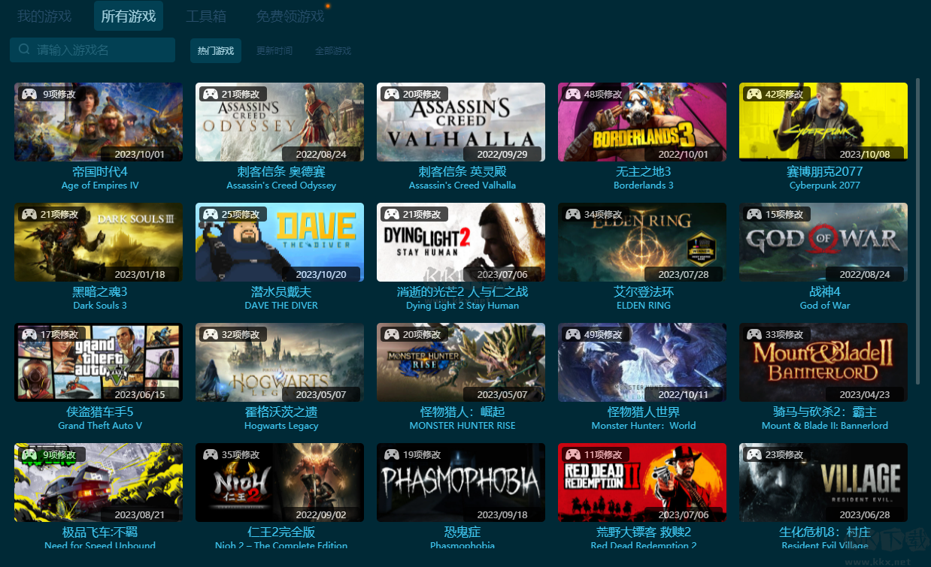Open Mount & Blade II Bannerlord cover

(x=823, y=362)
